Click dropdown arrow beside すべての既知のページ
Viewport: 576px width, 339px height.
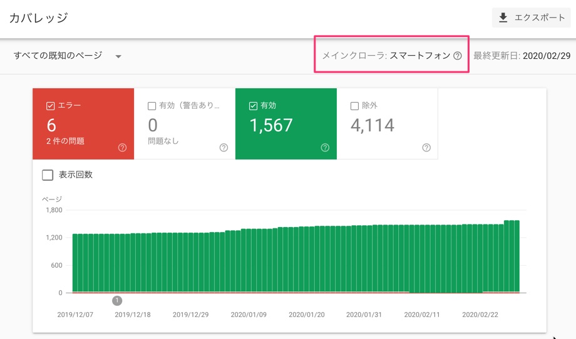click(x=118, y=56)
